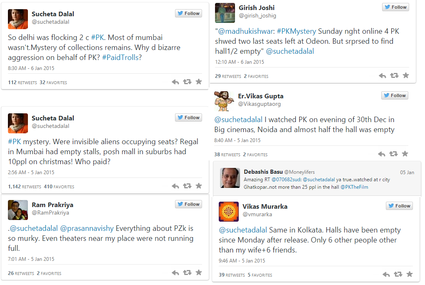This screenshot has width=425, height=285.
Task: Retweet the invisible aliens #PK mystery tweet
Action: pos(187,186)
